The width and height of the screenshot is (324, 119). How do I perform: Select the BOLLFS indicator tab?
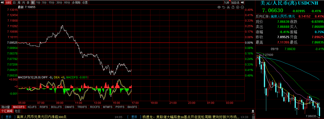tap(56, 107)
